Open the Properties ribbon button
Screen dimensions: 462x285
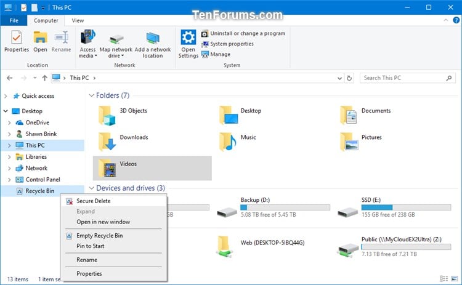[x=17, y=41]
